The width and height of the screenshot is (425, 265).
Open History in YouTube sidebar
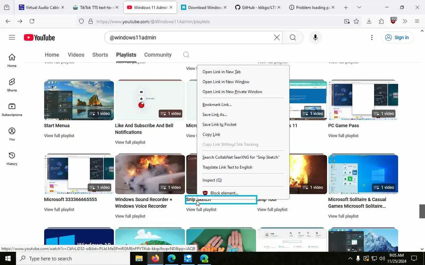click(12, 159)
